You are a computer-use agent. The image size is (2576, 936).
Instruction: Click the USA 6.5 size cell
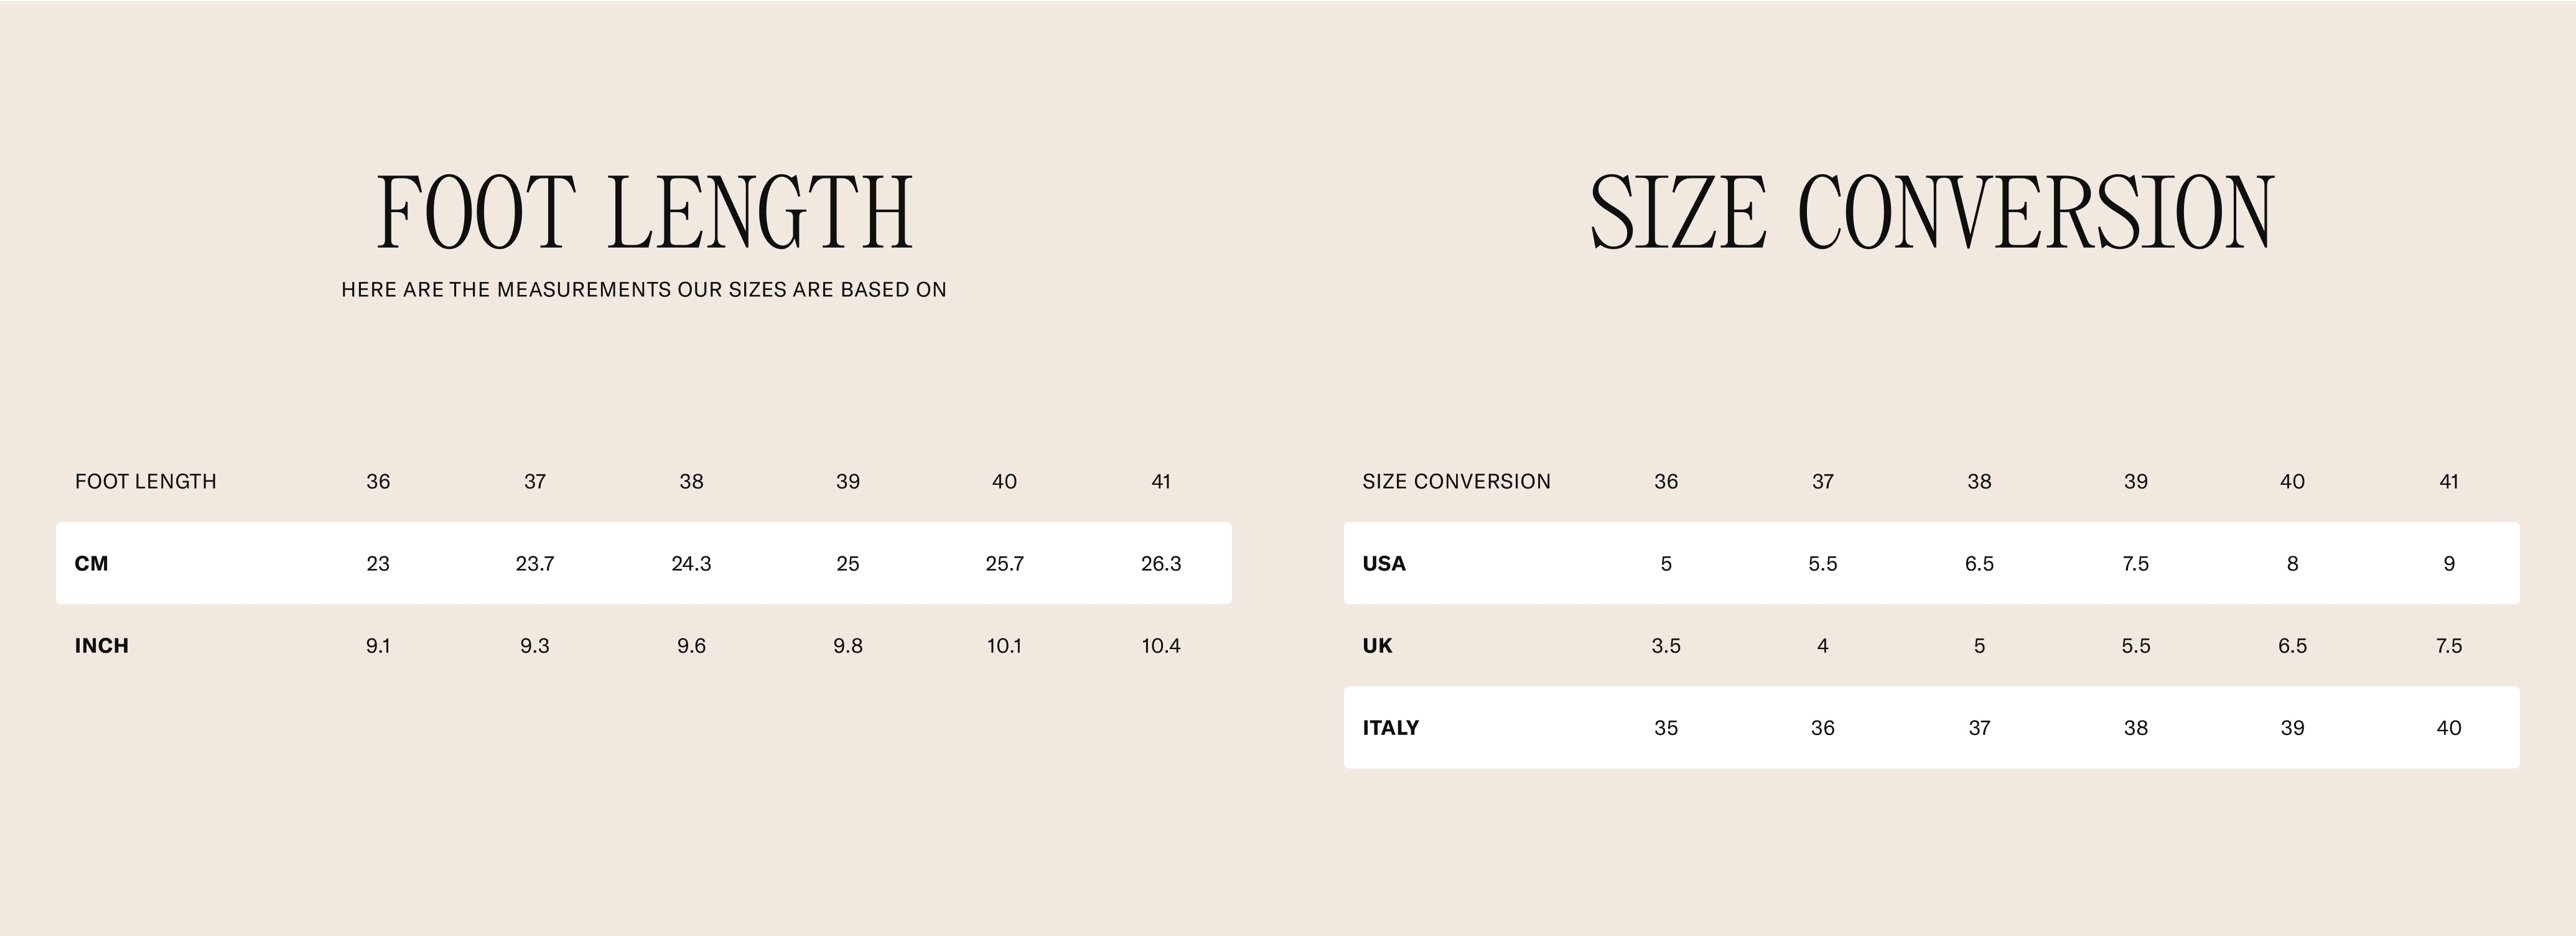(x=1979, y=564)
